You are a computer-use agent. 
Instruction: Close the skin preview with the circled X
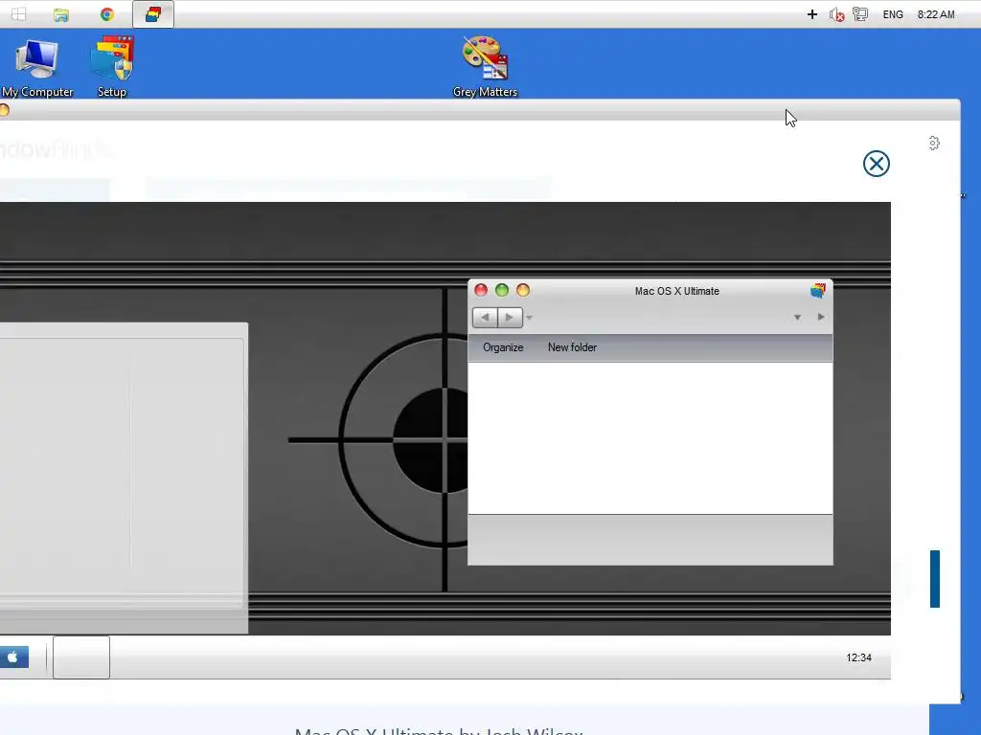point(876,164)
